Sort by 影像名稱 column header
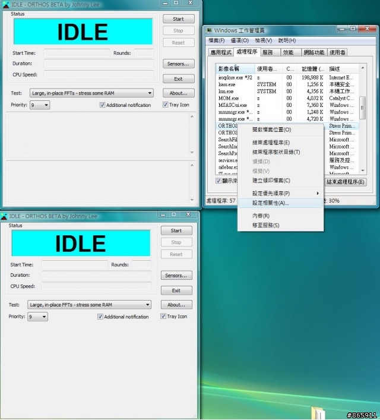The width and height of the screenshot is (380, 420). click(235, 69)
